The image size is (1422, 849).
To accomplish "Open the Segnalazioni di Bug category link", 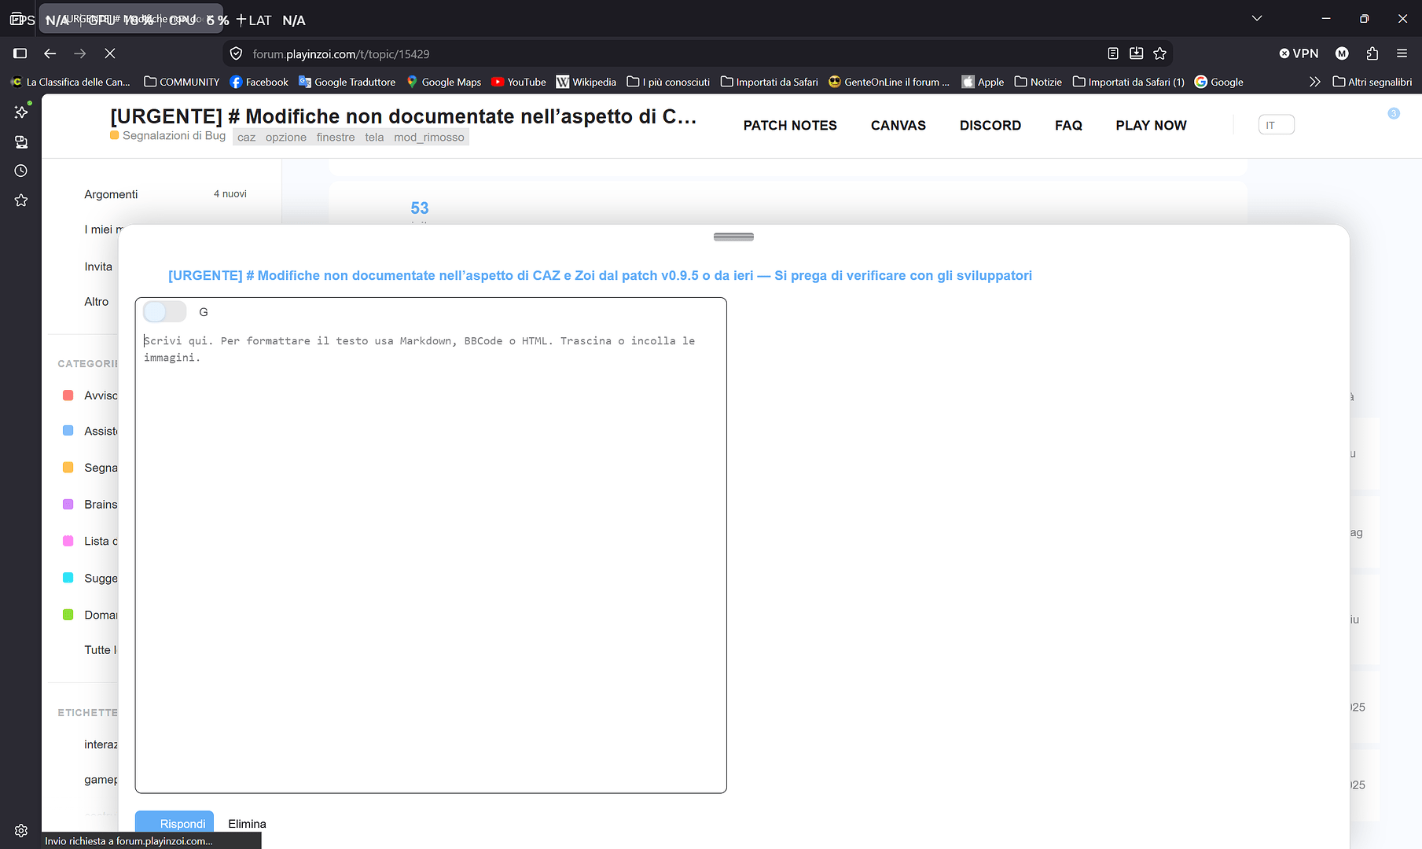I will click(168, 135).
